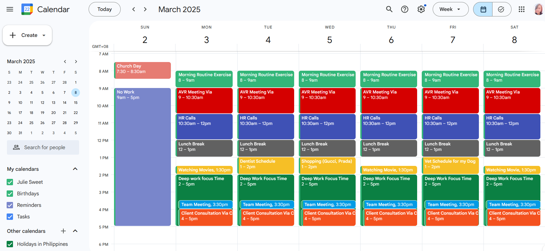This screenshot has height=251, width=545.
Task: Open Monday's Morning Routine Exercise event
Action: 204,79
